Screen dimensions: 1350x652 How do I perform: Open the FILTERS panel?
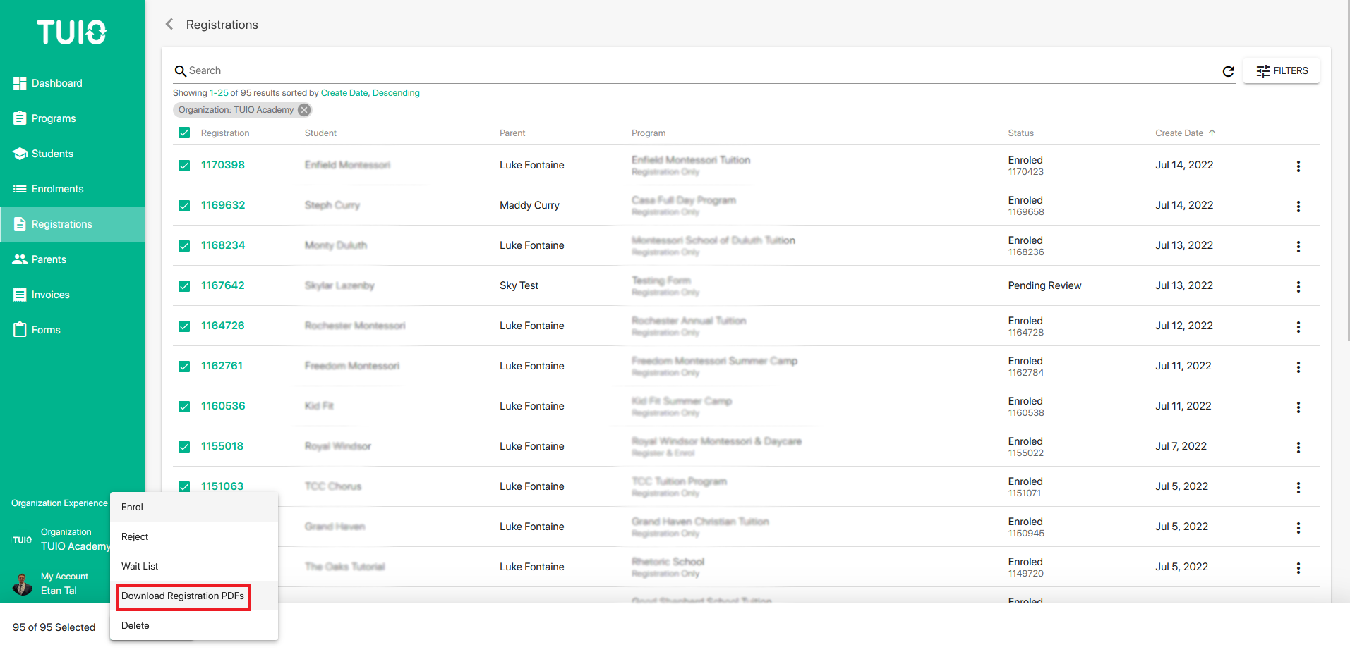(x=1282, y=70)
